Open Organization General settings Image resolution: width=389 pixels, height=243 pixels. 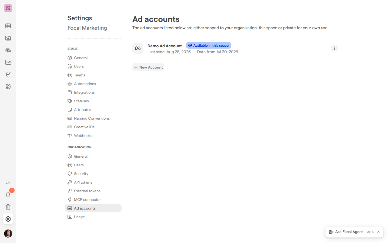point(93,156)
